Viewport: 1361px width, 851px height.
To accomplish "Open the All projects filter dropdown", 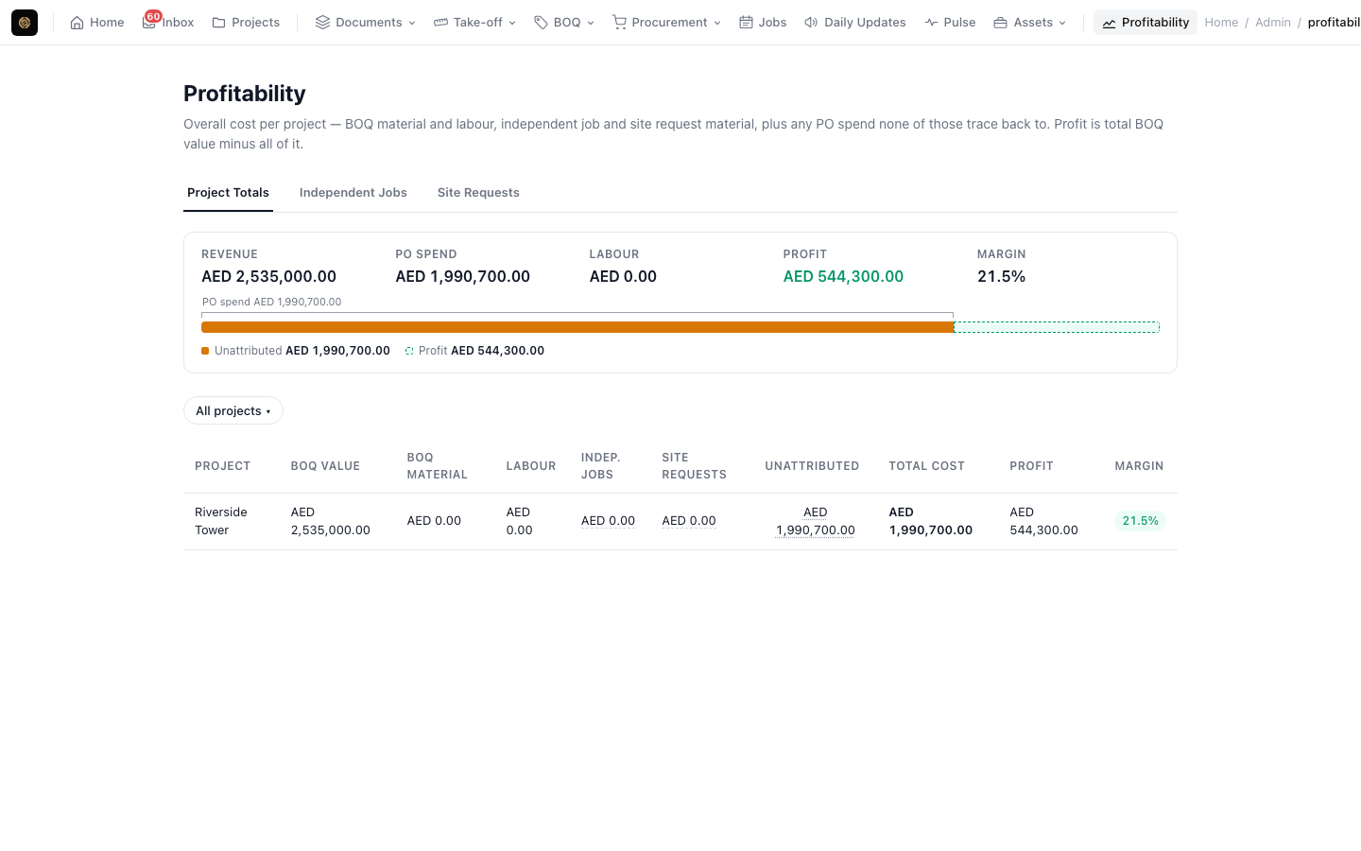I will (233, 410).
